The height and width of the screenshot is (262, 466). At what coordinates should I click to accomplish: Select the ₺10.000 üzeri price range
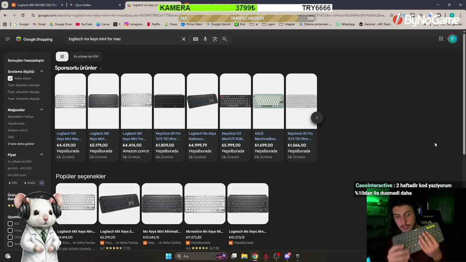tap(17, 175)
